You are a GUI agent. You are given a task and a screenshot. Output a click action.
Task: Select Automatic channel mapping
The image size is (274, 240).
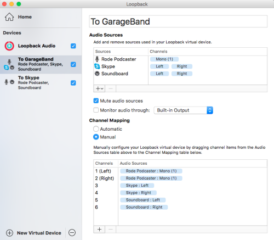[96, 129]
